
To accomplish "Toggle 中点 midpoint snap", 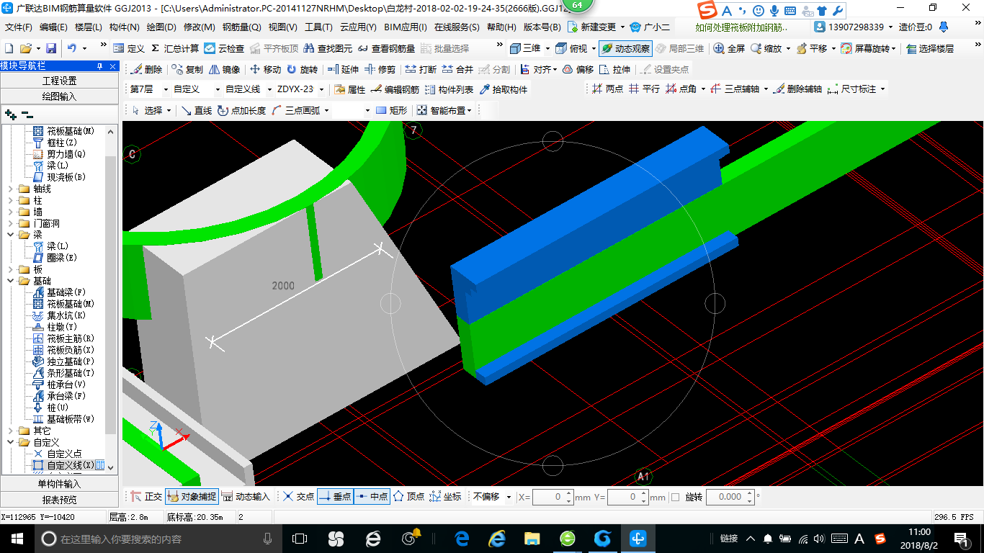I will (x=372, y=497).
